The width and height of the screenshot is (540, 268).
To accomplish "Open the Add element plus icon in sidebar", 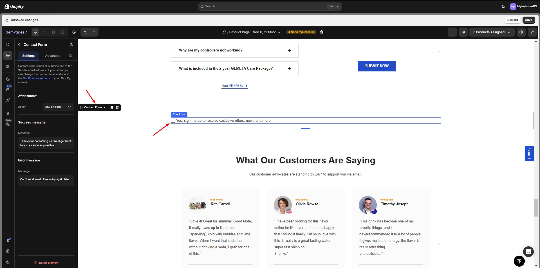I will pos(8,55).
